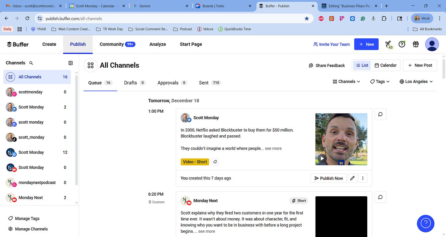Expand the Tags filter dropdown

tap(380, 82)
